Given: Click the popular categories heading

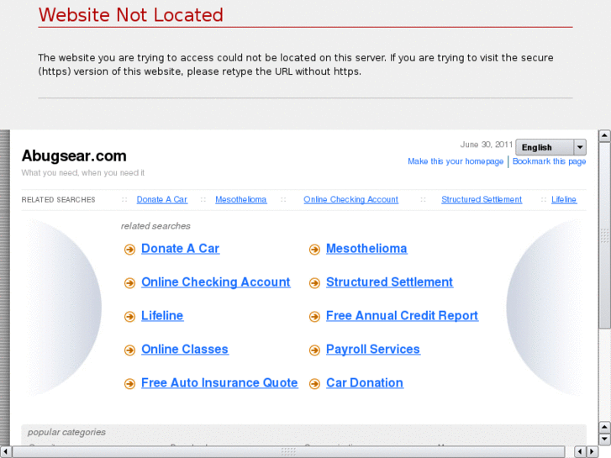Looking at the screenshot, I should click(66, 432).
